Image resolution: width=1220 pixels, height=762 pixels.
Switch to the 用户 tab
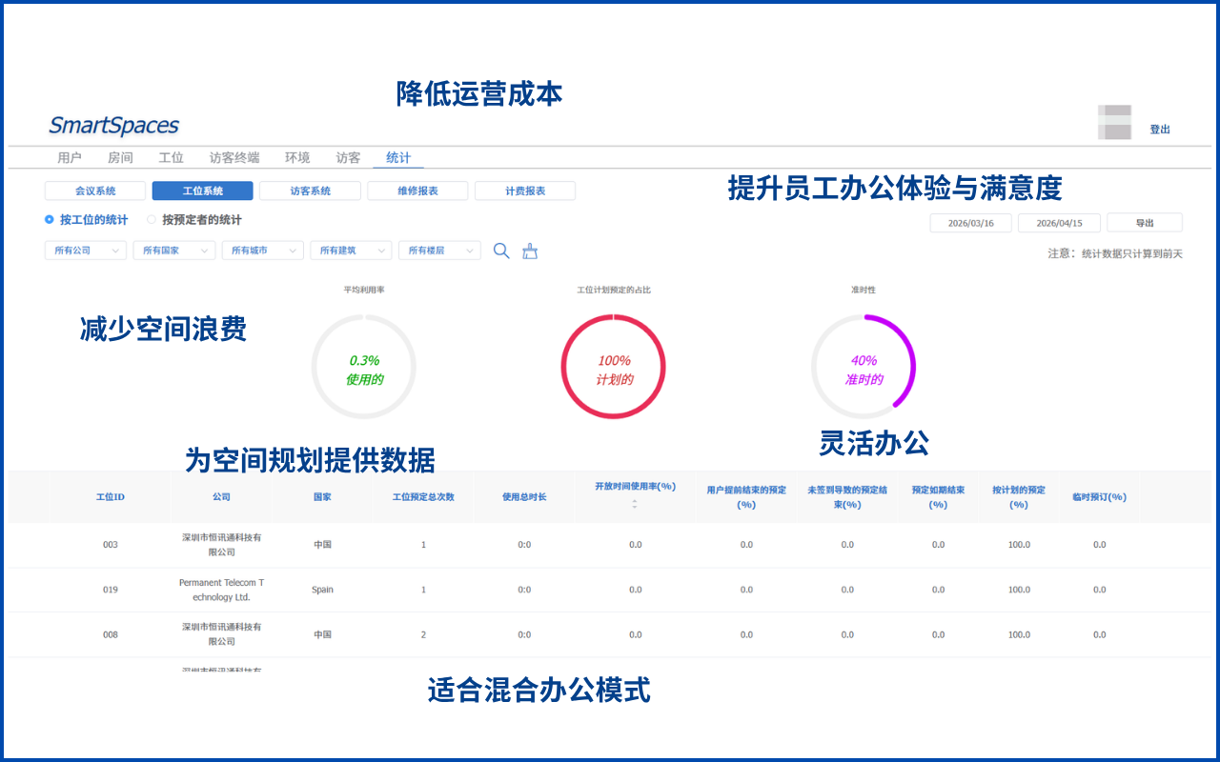pos(70,158)
